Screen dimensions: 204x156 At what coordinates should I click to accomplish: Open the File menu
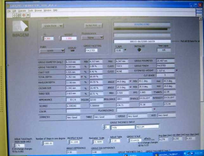(x=9, y=11)
